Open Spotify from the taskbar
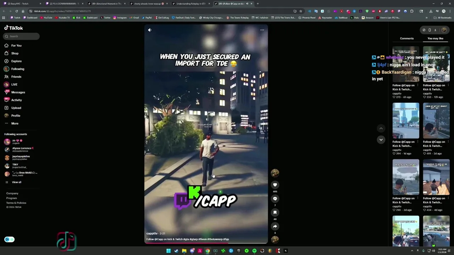Image resolution: width=454 pixels, height=255 pixels. (254, 251)
